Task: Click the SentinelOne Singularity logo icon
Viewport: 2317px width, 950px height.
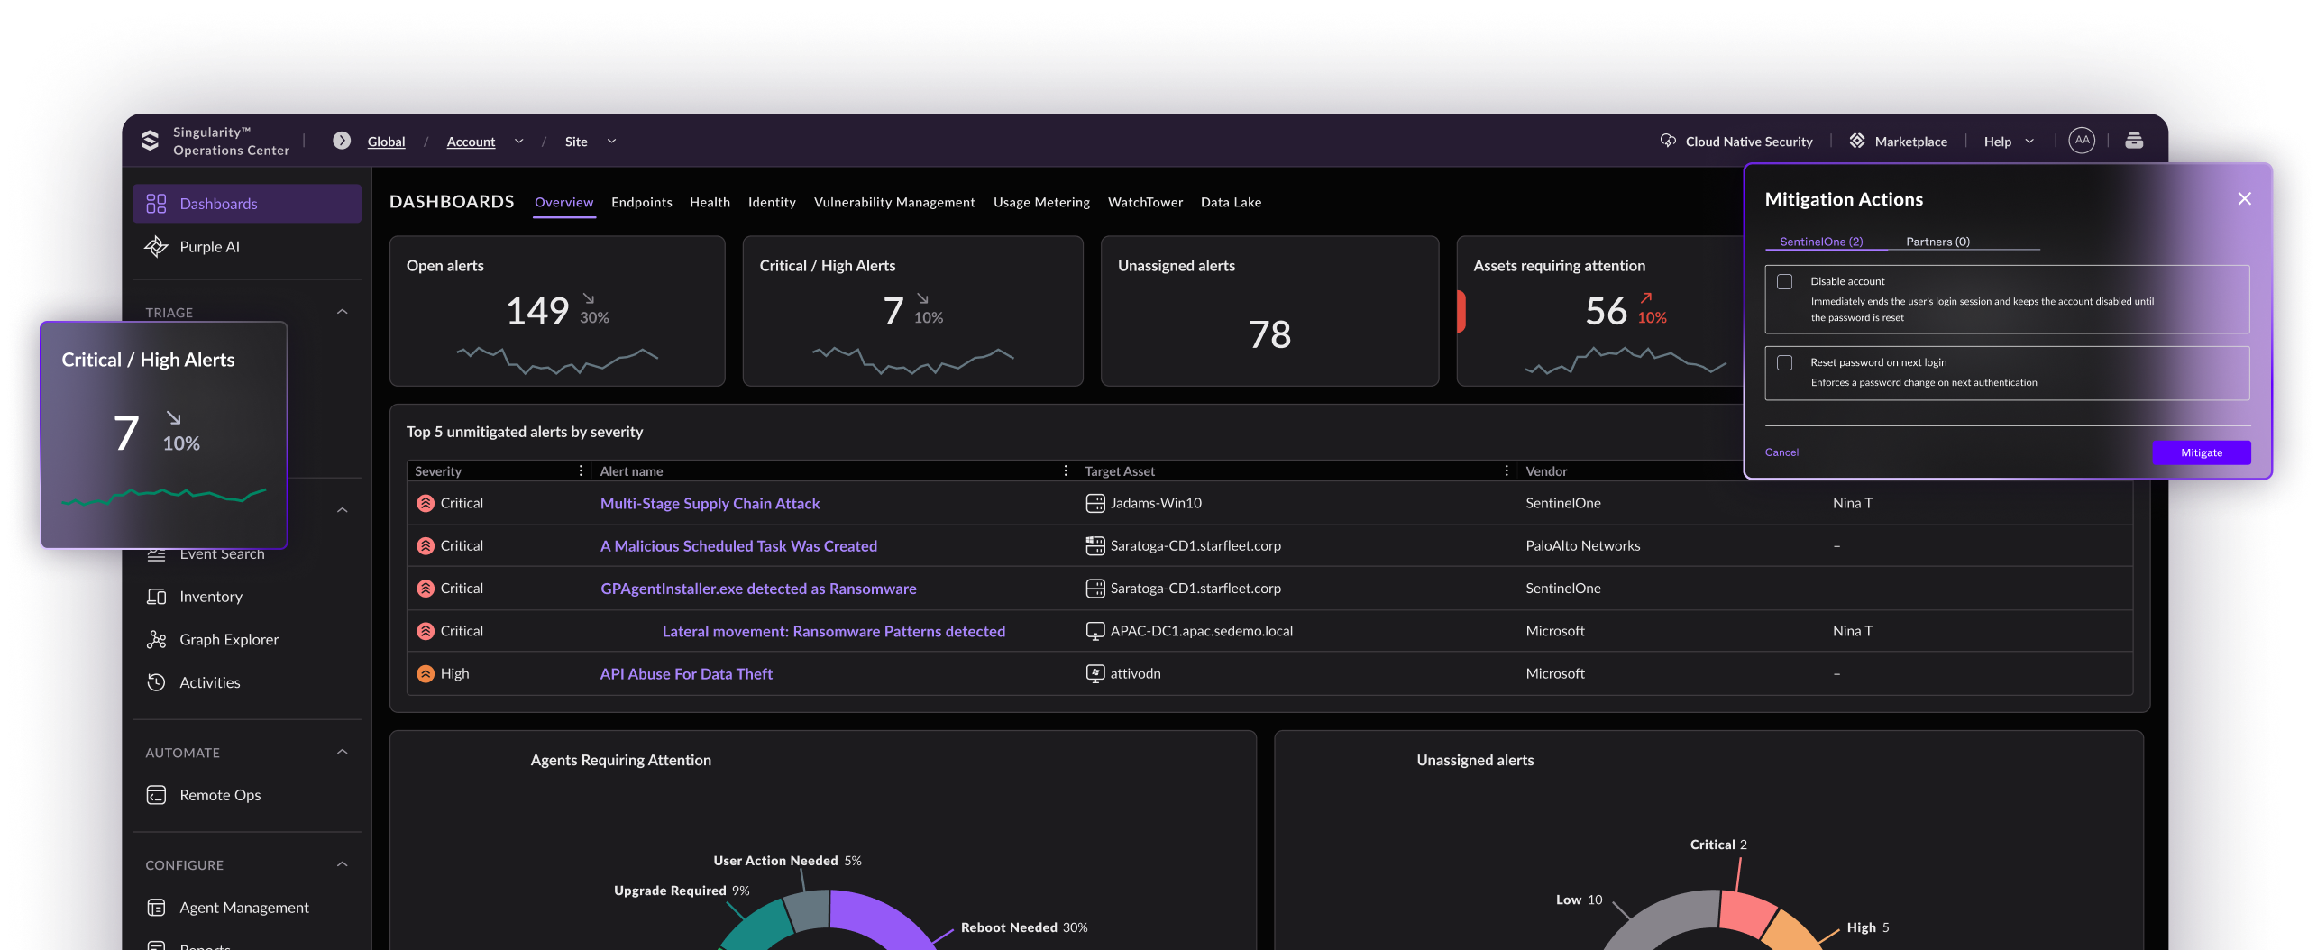Action: (151, 141)
